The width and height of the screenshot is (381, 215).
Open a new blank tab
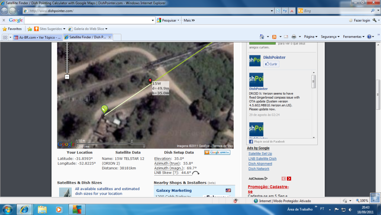pos(117,37)
